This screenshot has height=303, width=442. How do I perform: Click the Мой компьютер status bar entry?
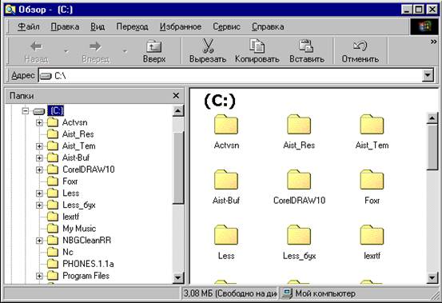pyautogui.click(x=319, y=293)
